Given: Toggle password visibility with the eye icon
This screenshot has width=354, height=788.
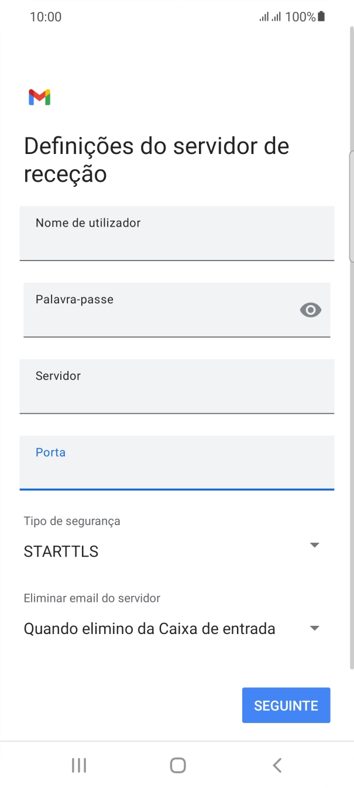Looking at the screenshot, I should pos(310,310).
